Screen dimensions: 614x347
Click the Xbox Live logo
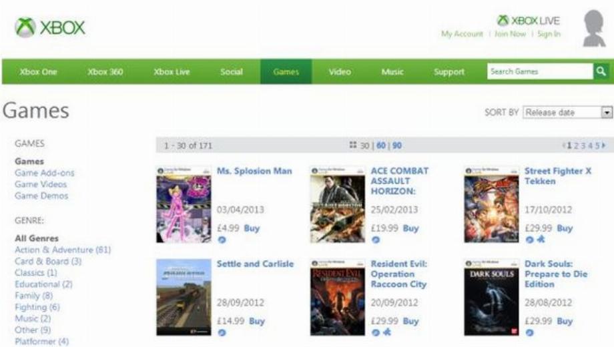point(529,21)
